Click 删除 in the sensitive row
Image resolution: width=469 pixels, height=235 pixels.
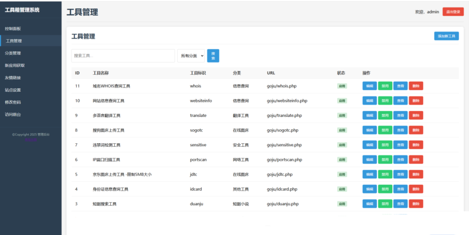coord(416,145)
